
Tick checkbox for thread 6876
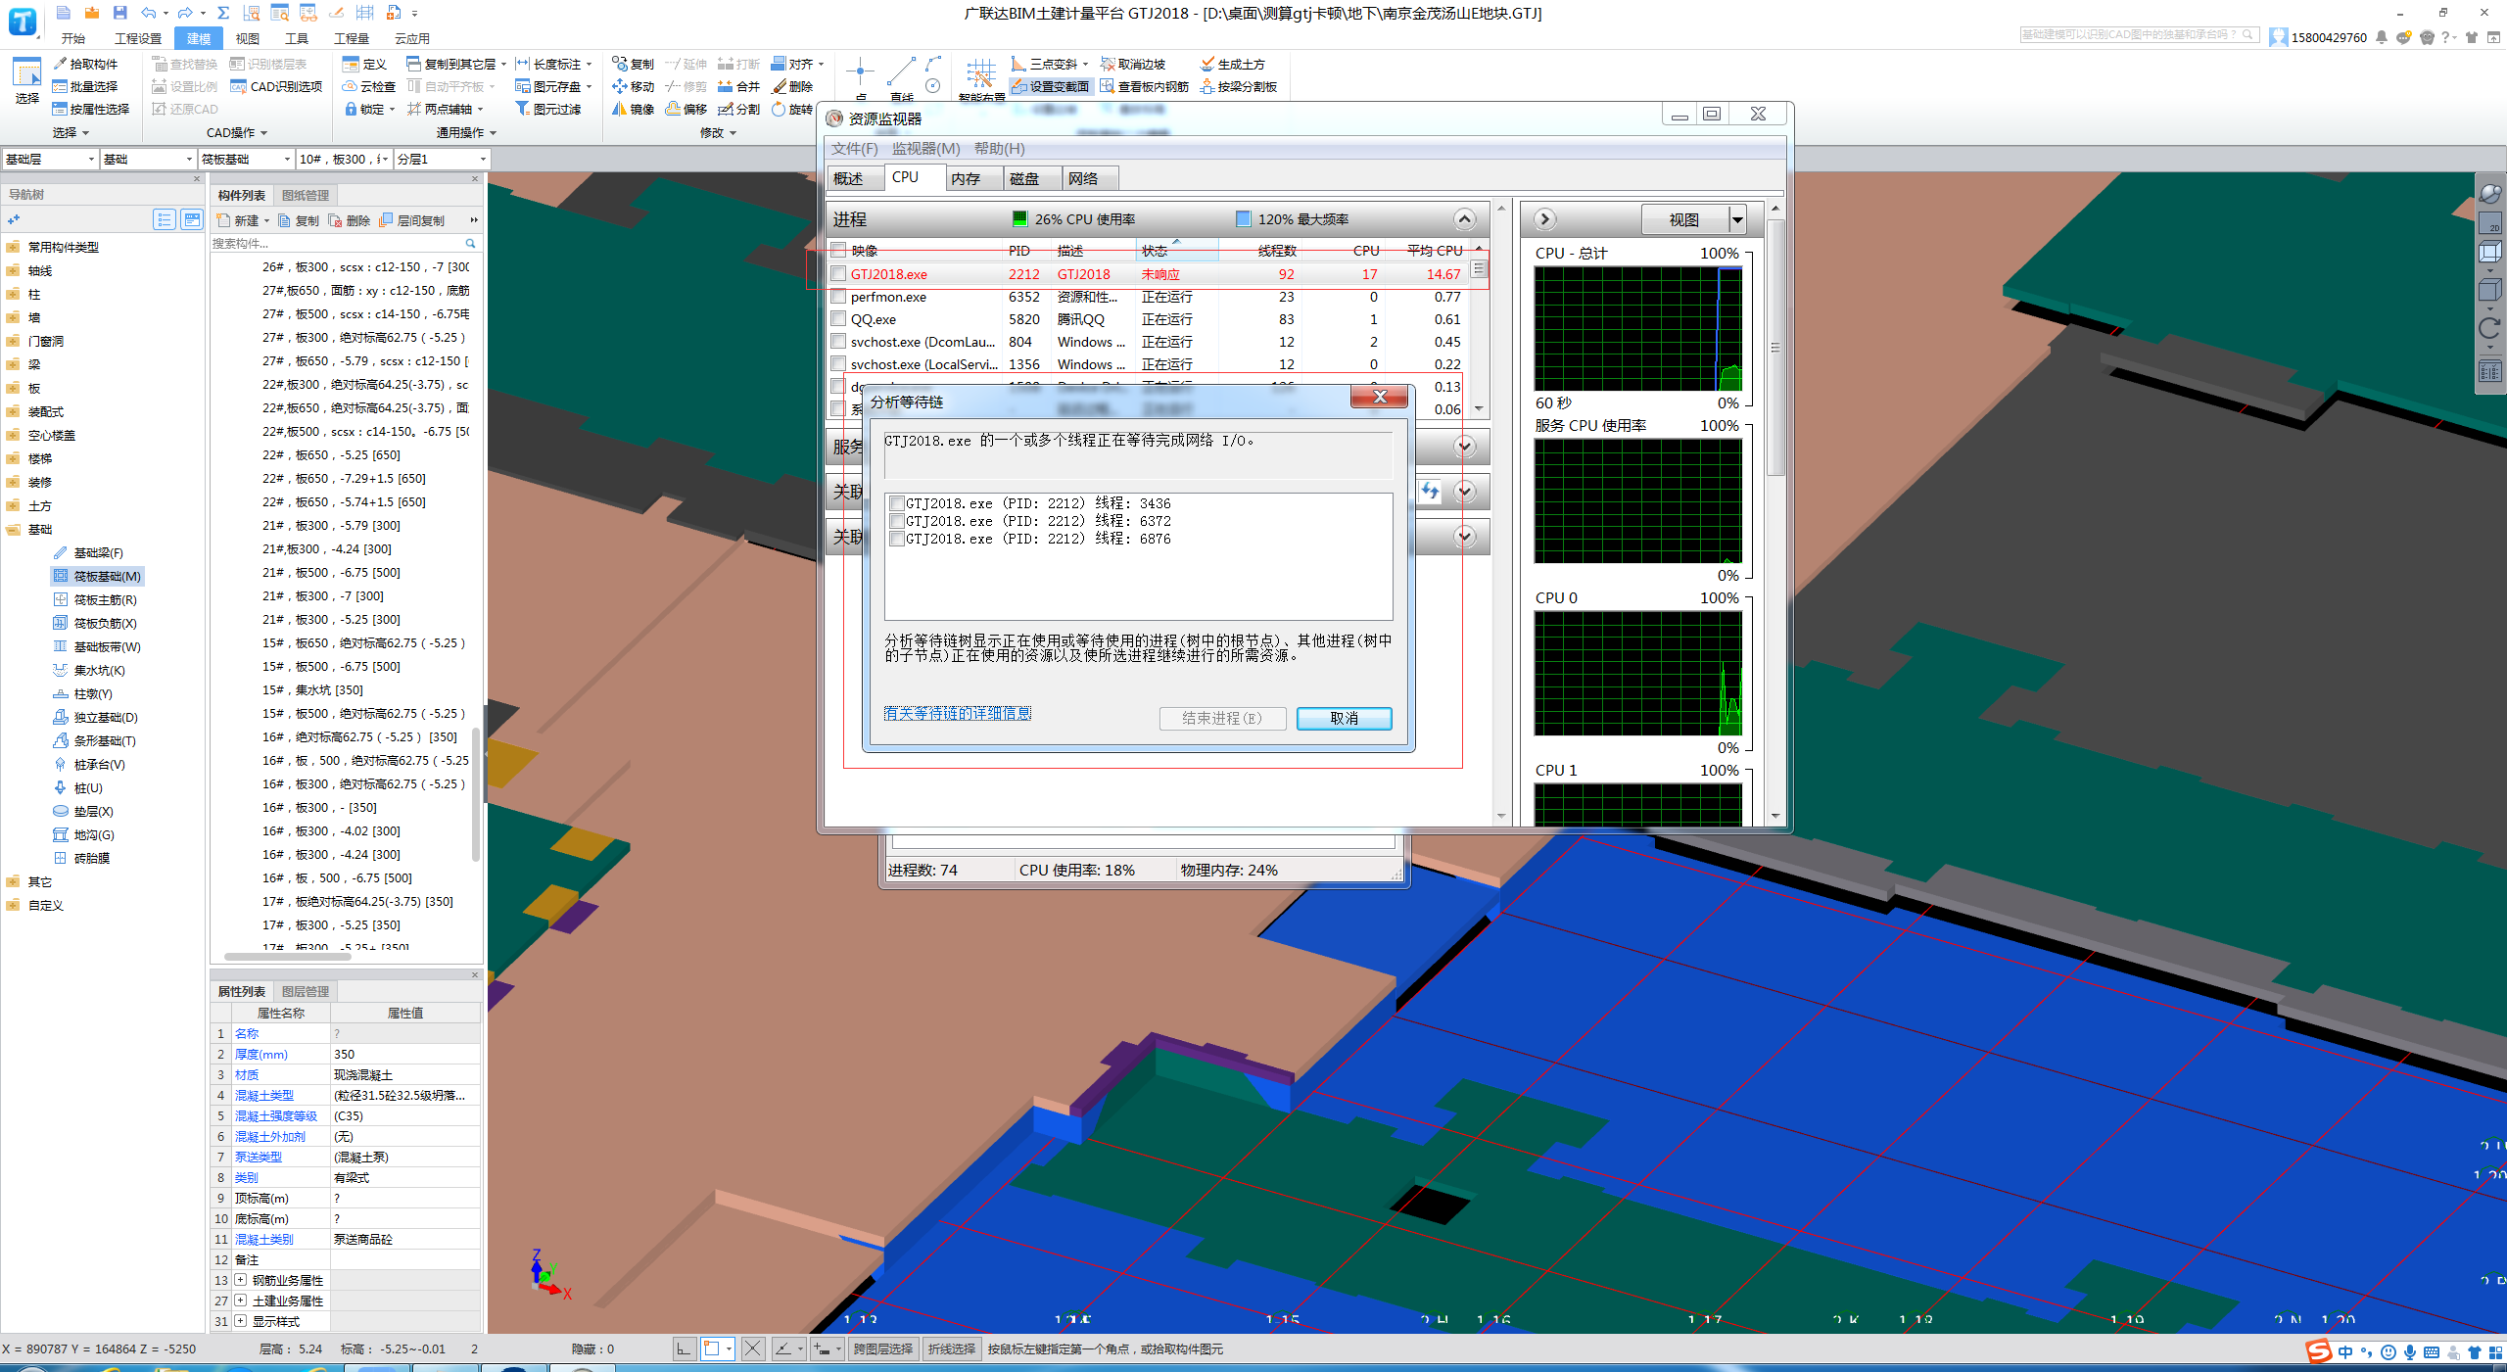click(897, 539)
